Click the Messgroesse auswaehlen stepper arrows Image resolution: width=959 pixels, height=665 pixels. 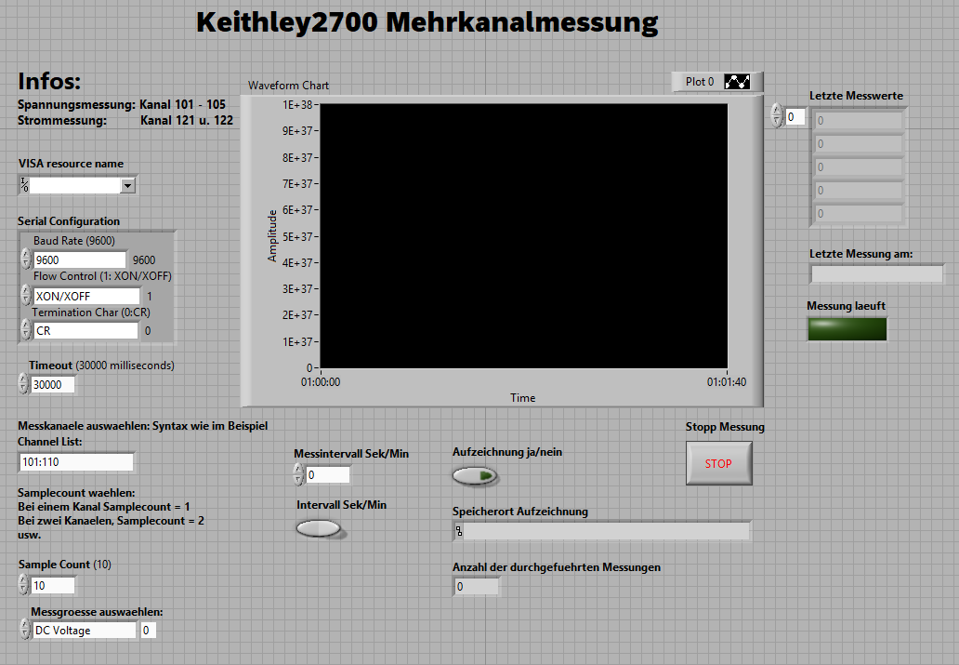(25, 630)
